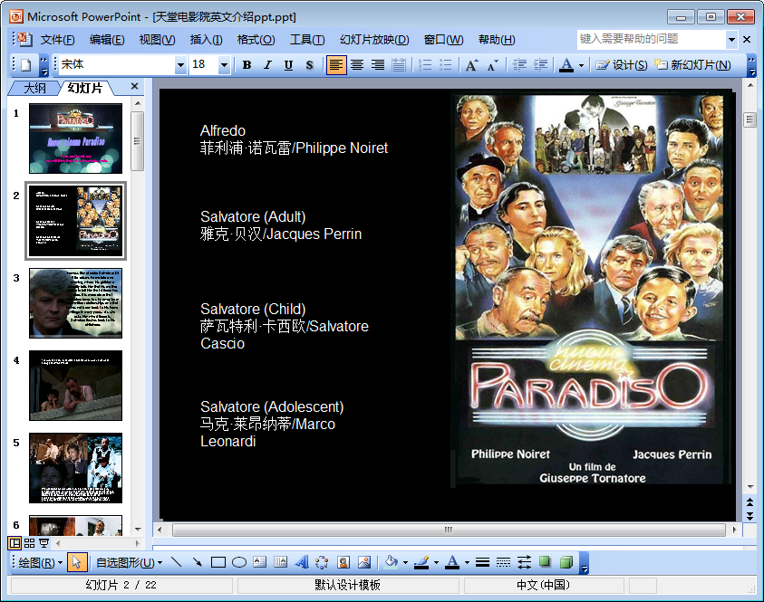
Task: Select the Arrow drawing tool
Action: point(198,562)
